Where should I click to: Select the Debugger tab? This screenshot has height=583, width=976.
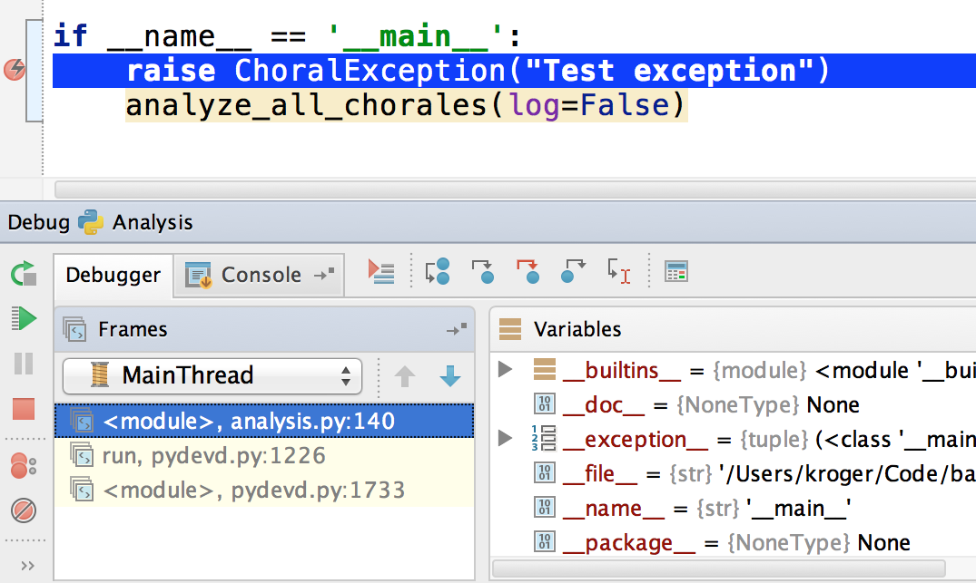tap(113, 275)
